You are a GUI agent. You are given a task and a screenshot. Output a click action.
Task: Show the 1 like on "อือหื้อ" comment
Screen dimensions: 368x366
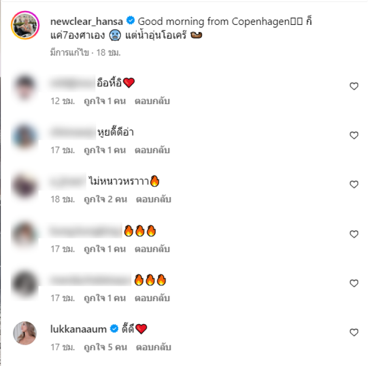[105, 101]
